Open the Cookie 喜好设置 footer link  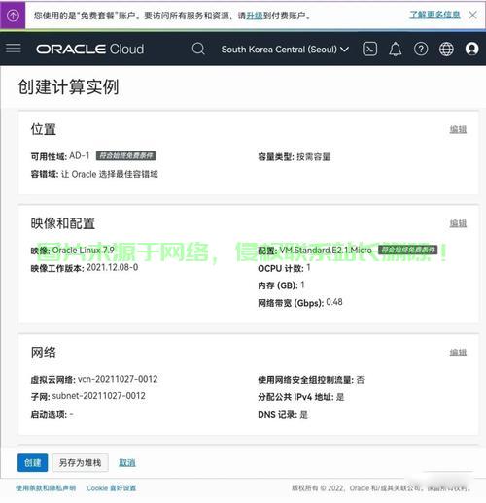click(111, 488)
